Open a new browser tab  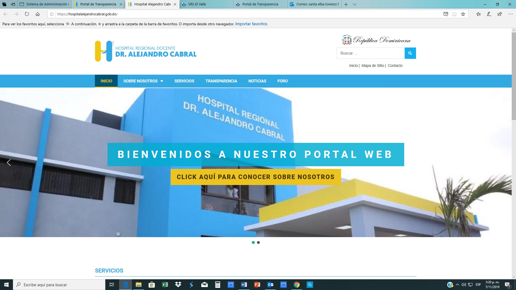coord(346,4)
